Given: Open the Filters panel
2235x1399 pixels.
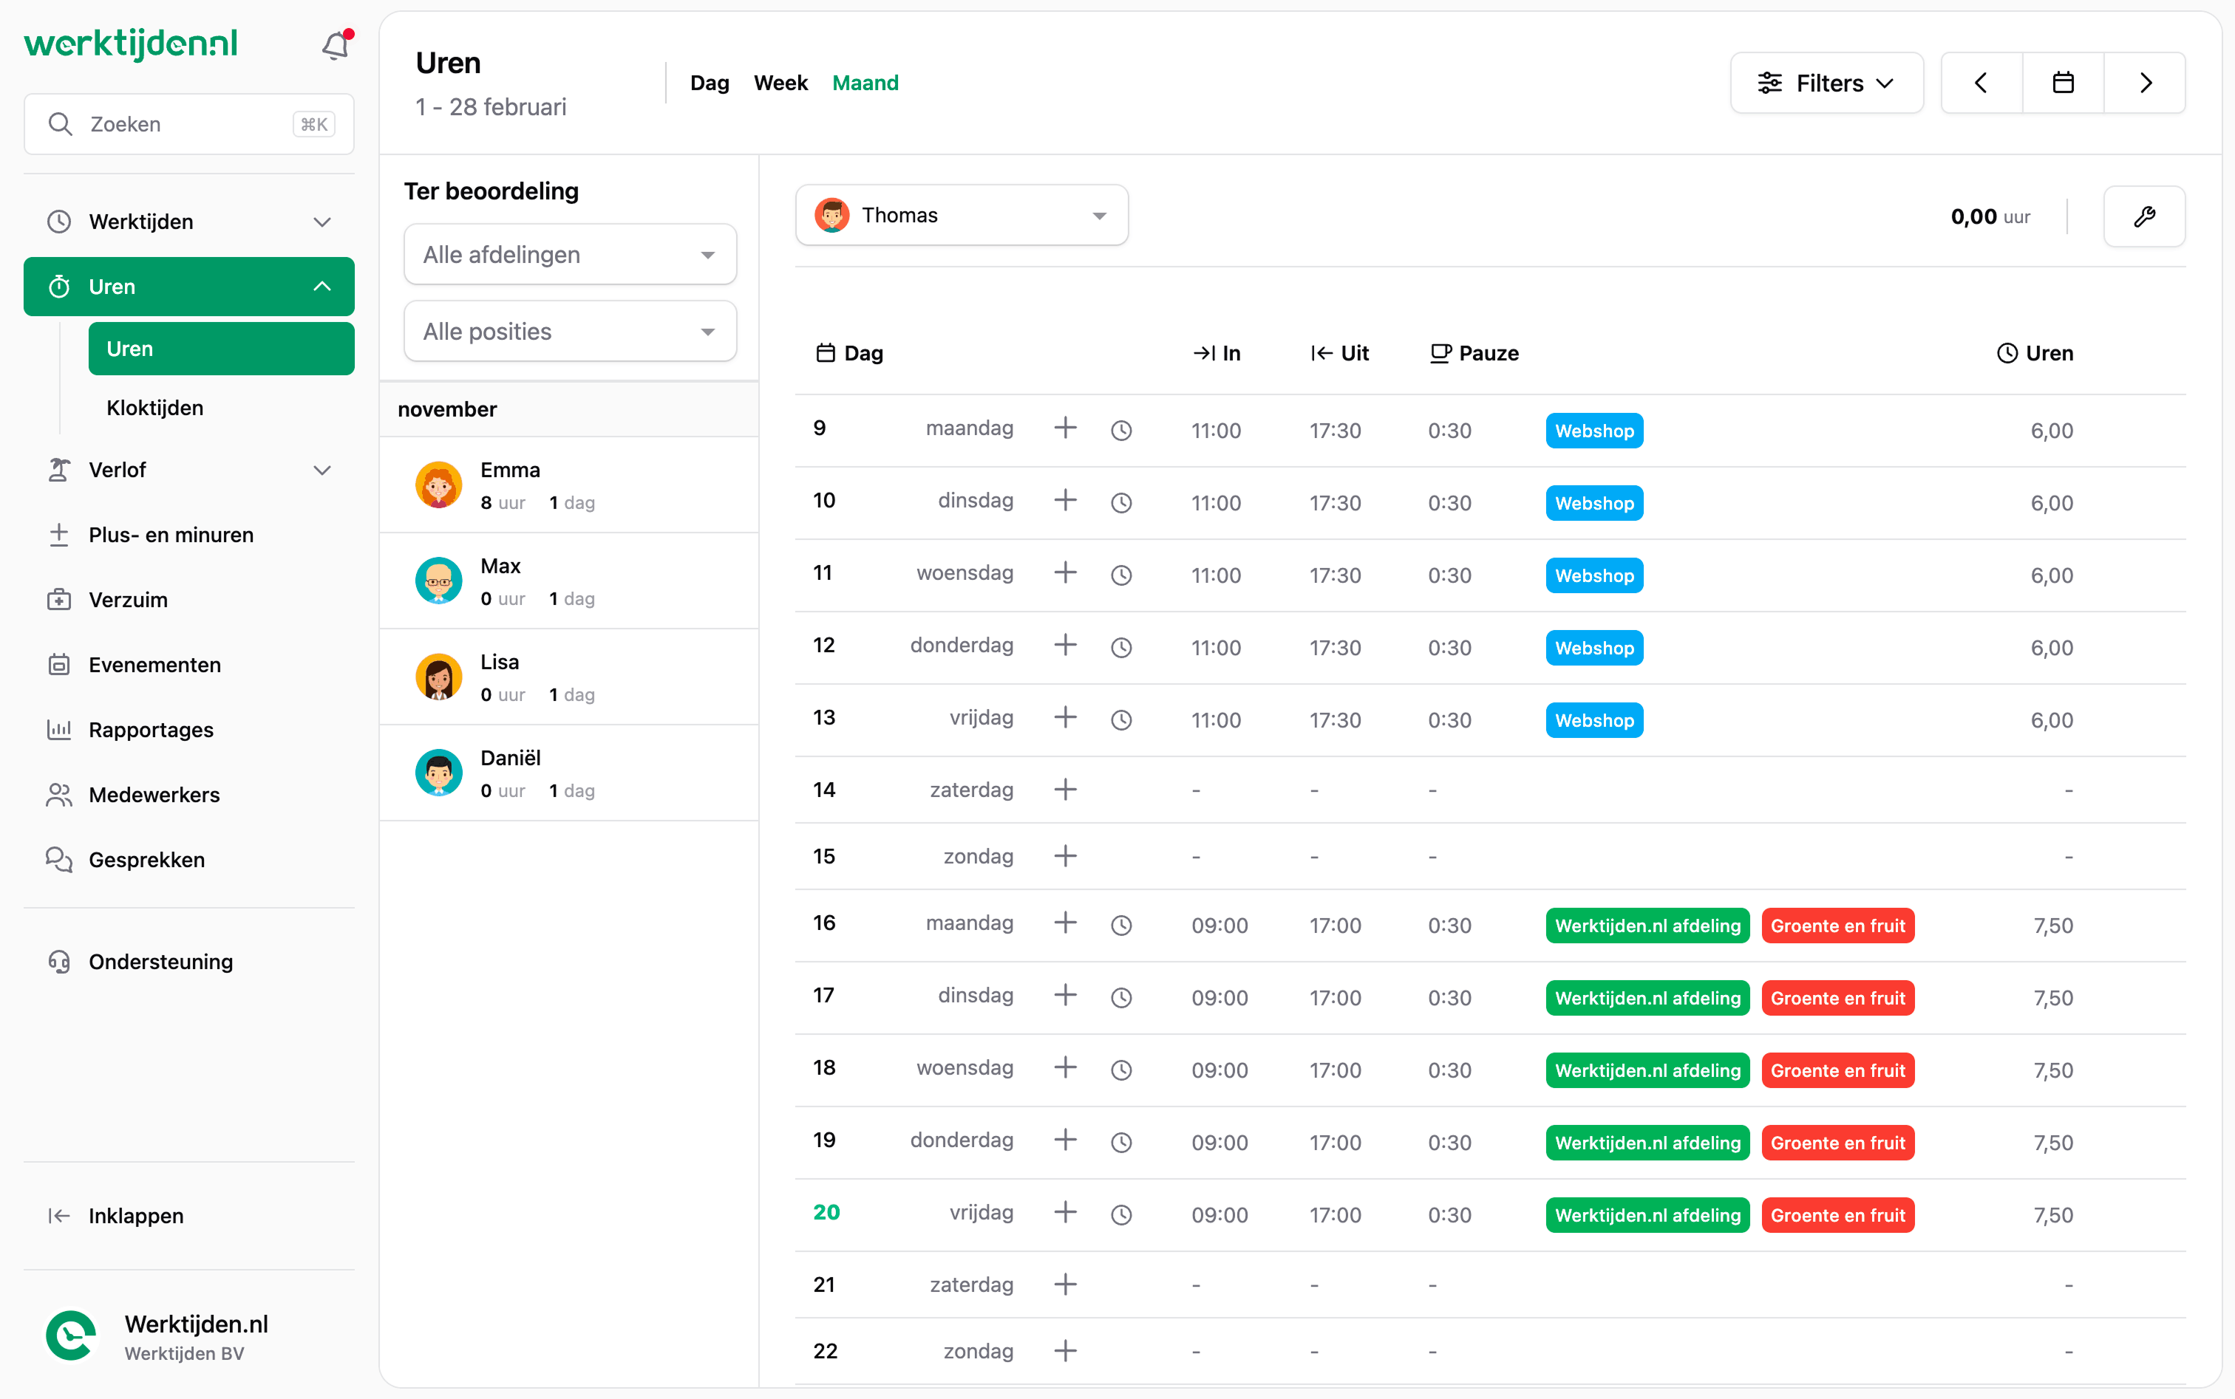Looking at the screenshot, I should (1826, 82).
